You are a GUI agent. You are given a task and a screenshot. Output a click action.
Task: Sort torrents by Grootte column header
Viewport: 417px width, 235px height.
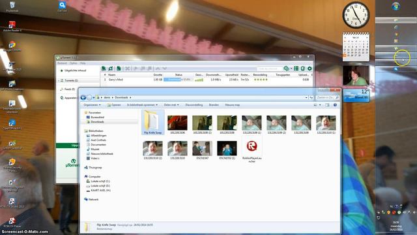click(158, 75)
